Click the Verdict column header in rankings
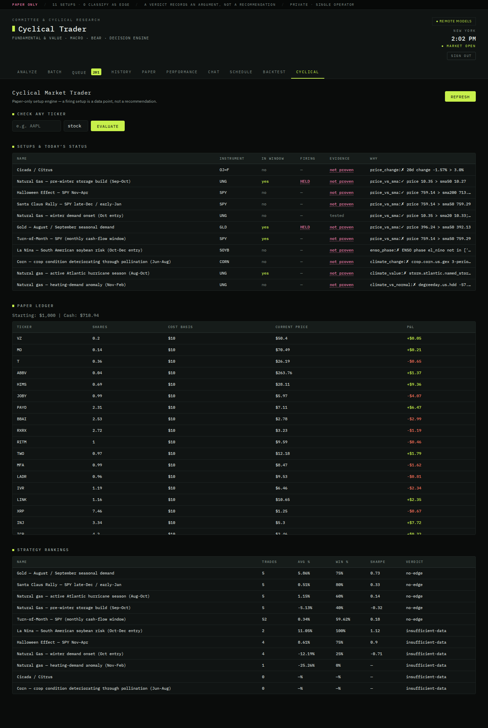This screenshot has width=488, height=728. [414, 562]
